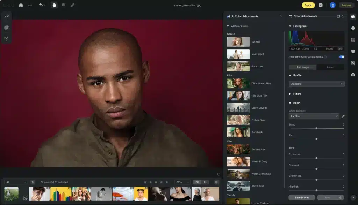Click the Save Preset button
This screenshot has height=205, width=358.
click(302, 197)
